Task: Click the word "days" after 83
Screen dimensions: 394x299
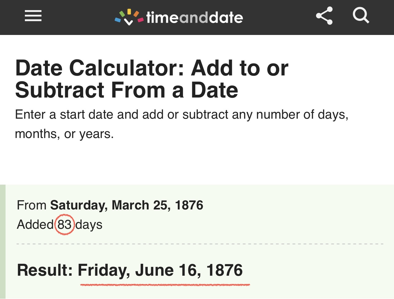Action: 89,224
